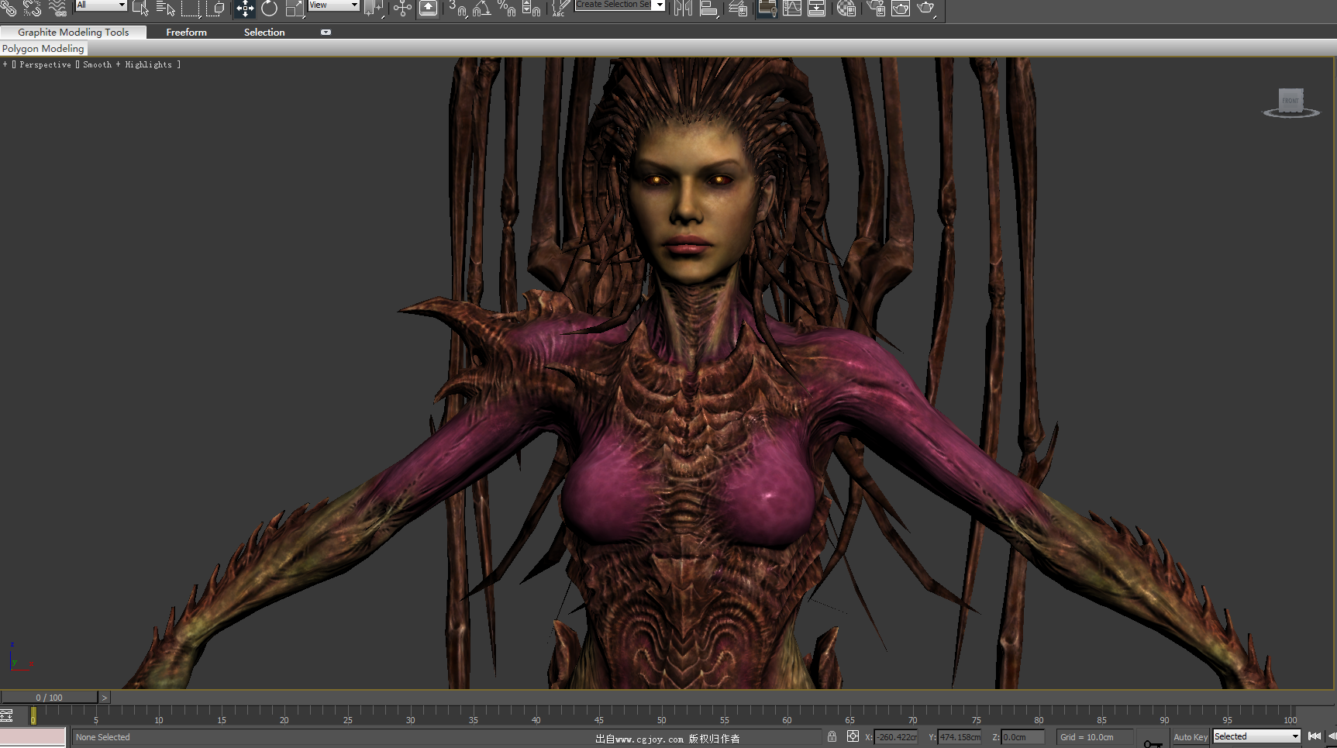
Task: Open the Rendered Frame Window
Action: (900, 8)
